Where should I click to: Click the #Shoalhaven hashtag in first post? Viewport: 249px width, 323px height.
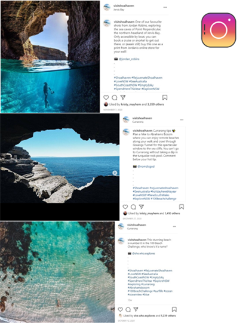coord(122,78)
